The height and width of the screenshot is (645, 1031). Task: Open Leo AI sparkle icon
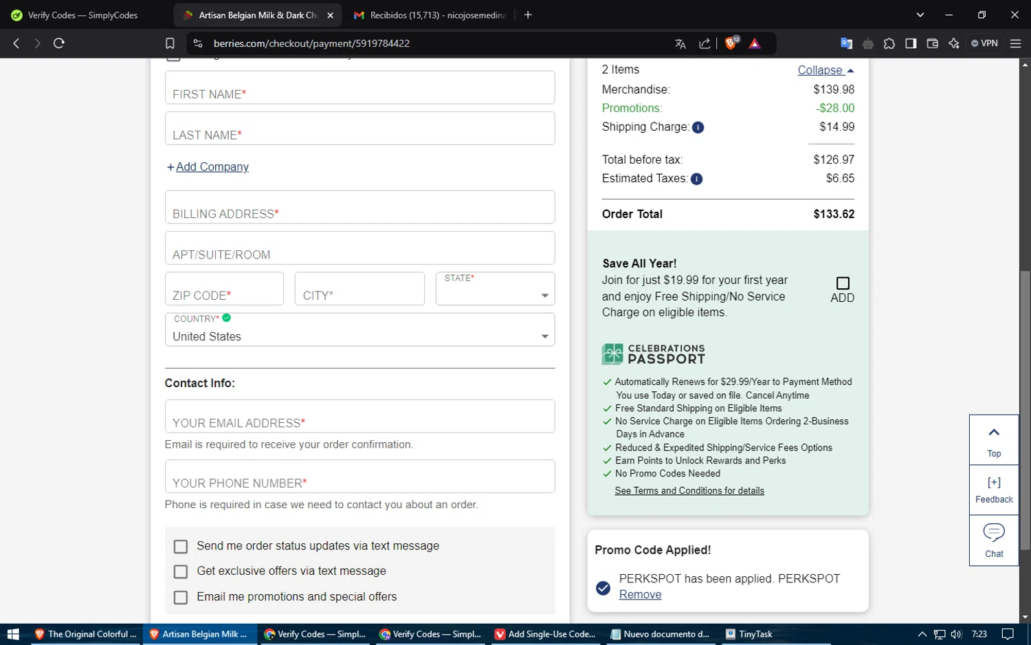pos(953,43)
